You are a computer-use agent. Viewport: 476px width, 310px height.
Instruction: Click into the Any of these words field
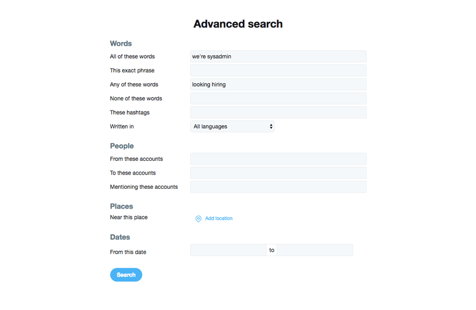click(278, 84)
